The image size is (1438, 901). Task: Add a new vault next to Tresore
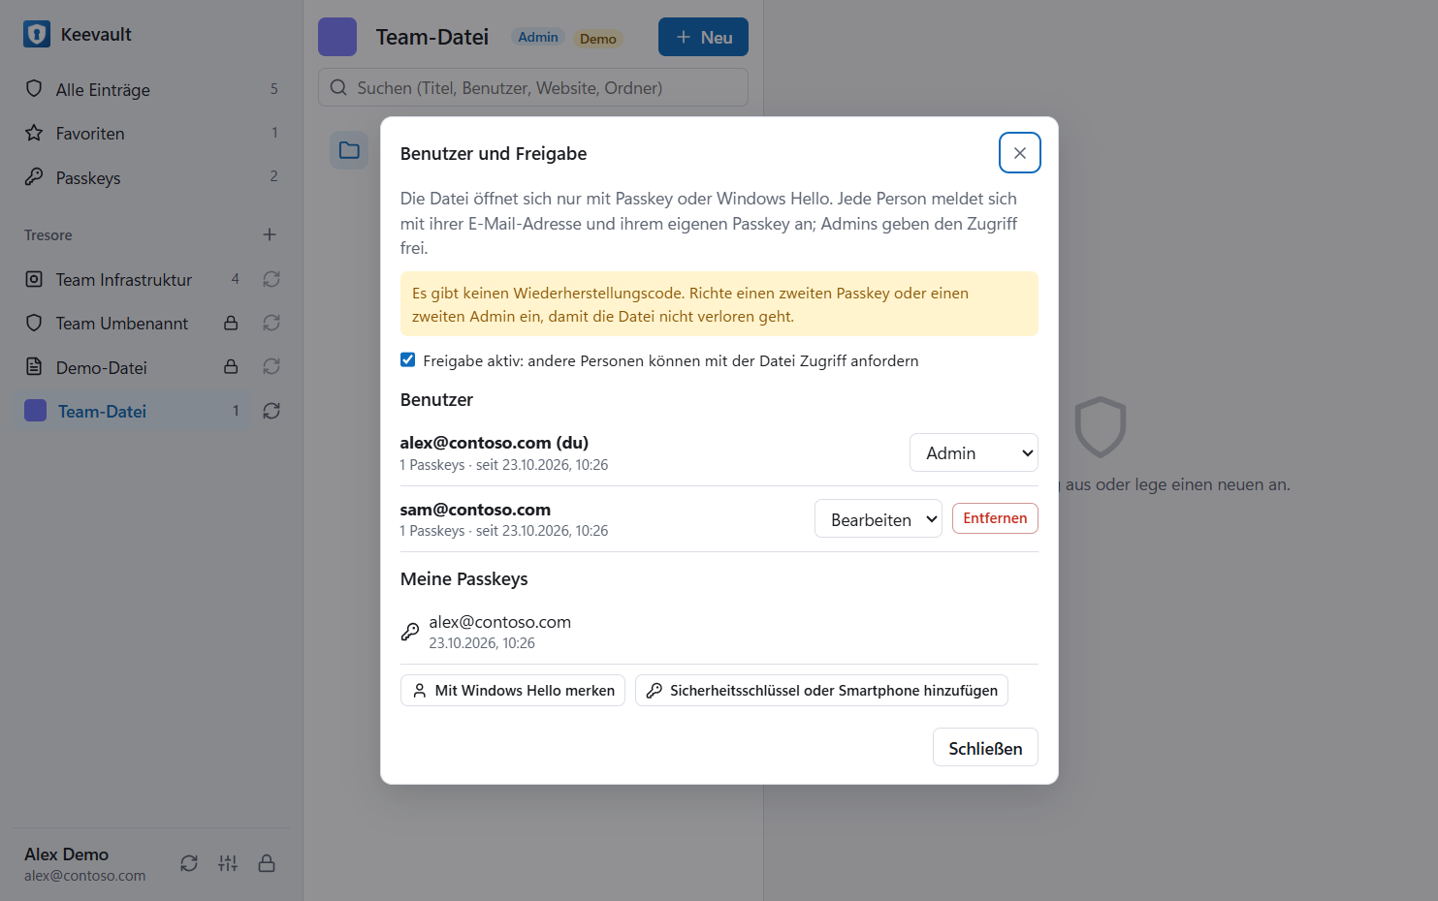click(270, 234)
